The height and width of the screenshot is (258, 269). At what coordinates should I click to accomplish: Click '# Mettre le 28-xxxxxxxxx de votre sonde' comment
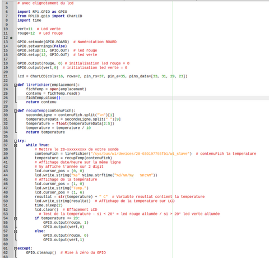tap(77, 149)
